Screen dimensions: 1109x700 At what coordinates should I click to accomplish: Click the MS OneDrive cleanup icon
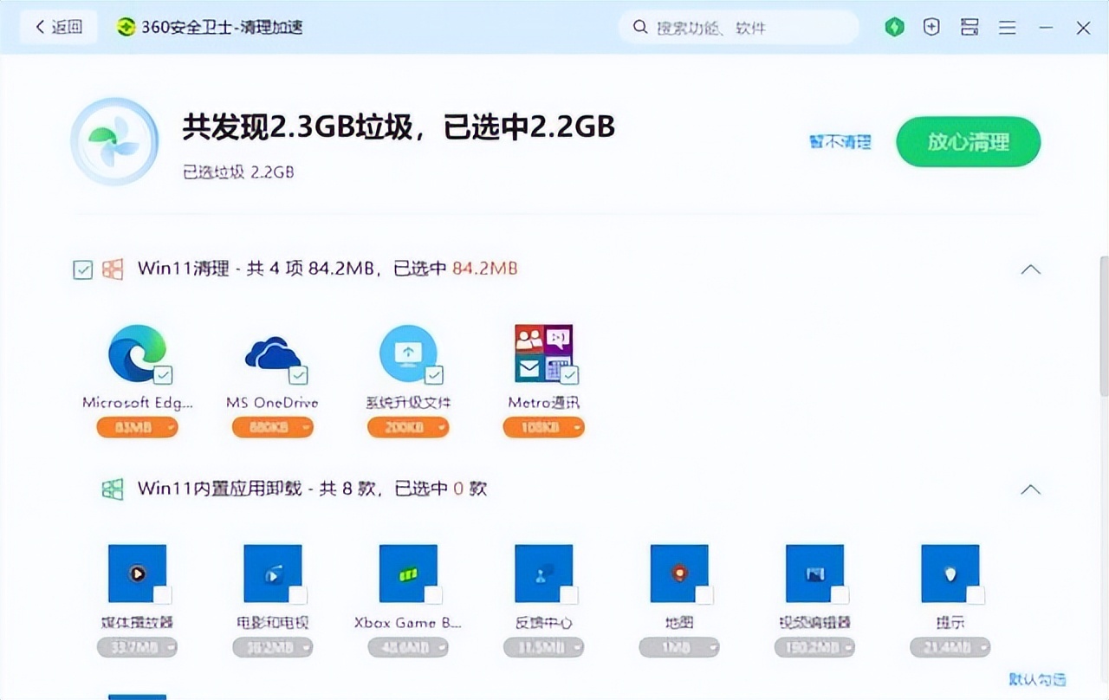(273, 351)
